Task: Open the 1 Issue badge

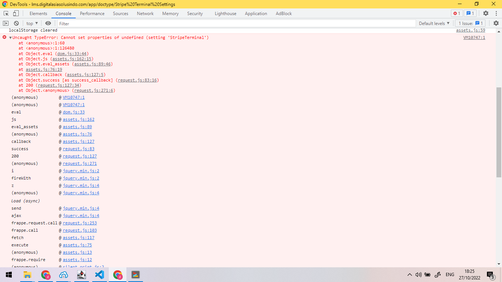Action: (470, 23)
